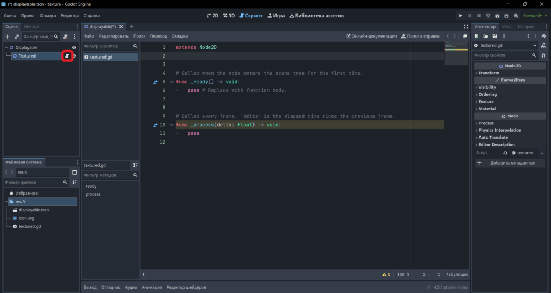The image size is (551, 293).
Task: Select textured.gd in the script list
Action: tap(111, 57)
